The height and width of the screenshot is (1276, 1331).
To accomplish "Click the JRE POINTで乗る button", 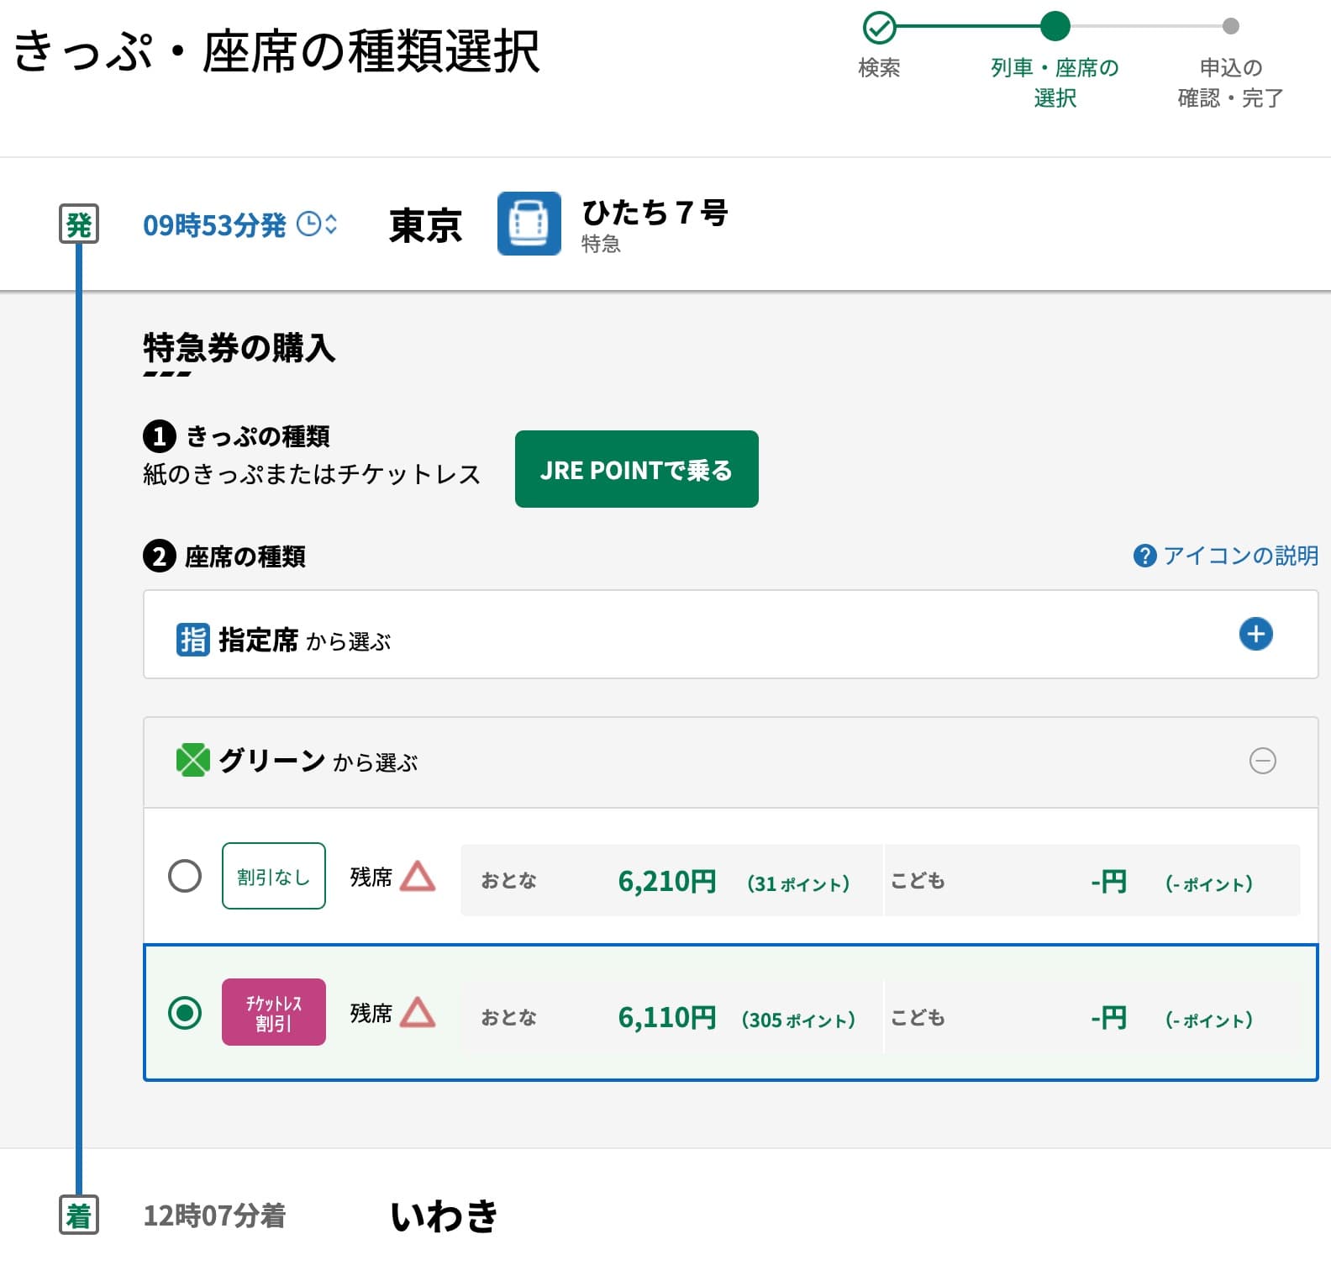I will 637,469.
